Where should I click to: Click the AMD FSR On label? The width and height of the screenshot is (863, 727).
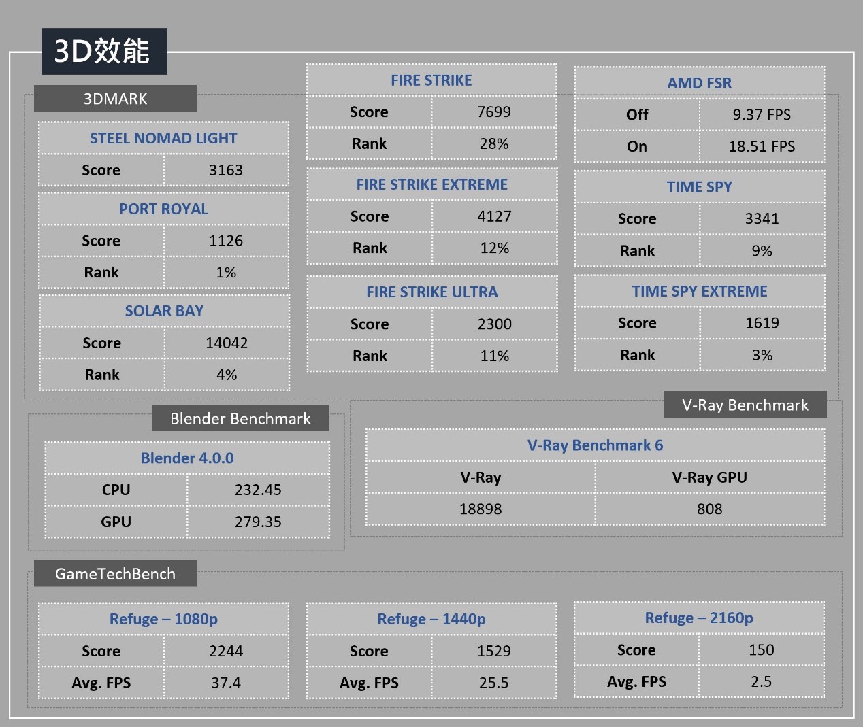(x=637, y=146)
